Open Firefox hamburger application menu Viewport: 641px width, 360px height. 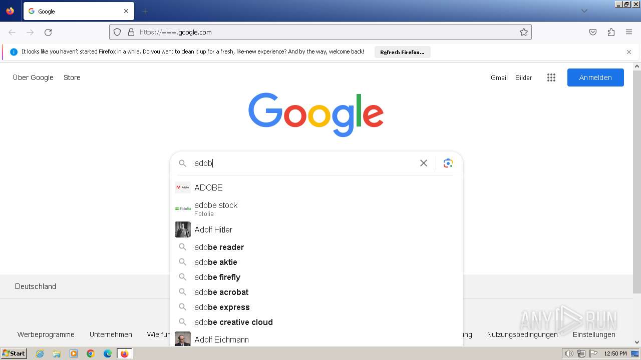(629, 32)
